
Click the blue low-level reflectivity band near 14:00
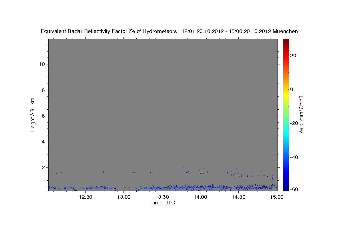[x=200, y=187]
